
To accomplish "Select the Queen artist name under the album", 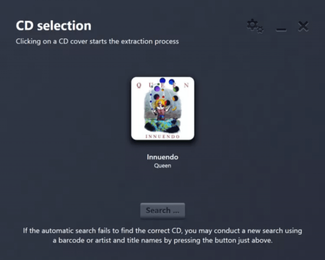I will [x=162, y=165].
